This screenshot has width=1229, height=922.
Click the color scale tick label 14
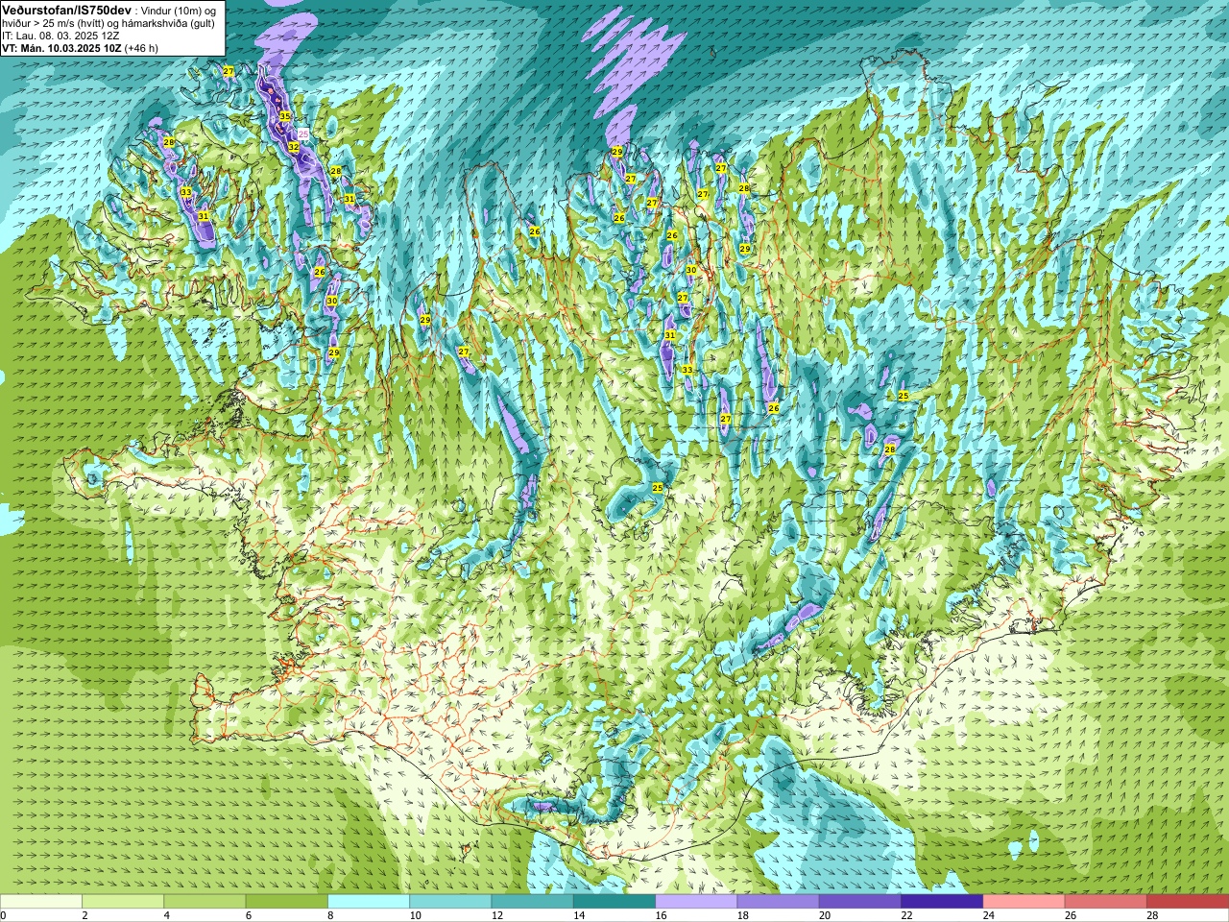(579, 915)
